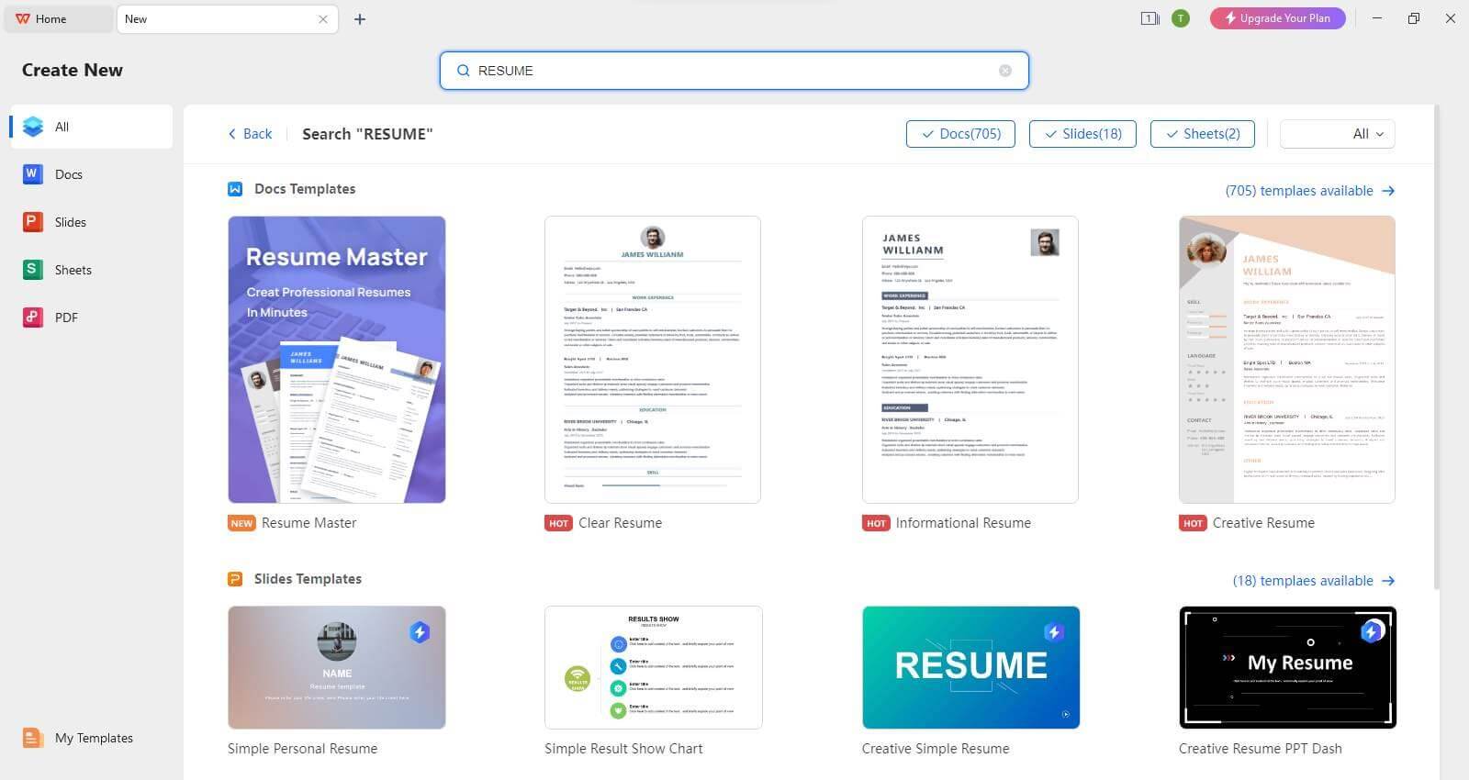Viewport: 1469px width, 780px height.
Task: Open the Informational Resume template thumbnail
Action: click(x=970, y=360)
